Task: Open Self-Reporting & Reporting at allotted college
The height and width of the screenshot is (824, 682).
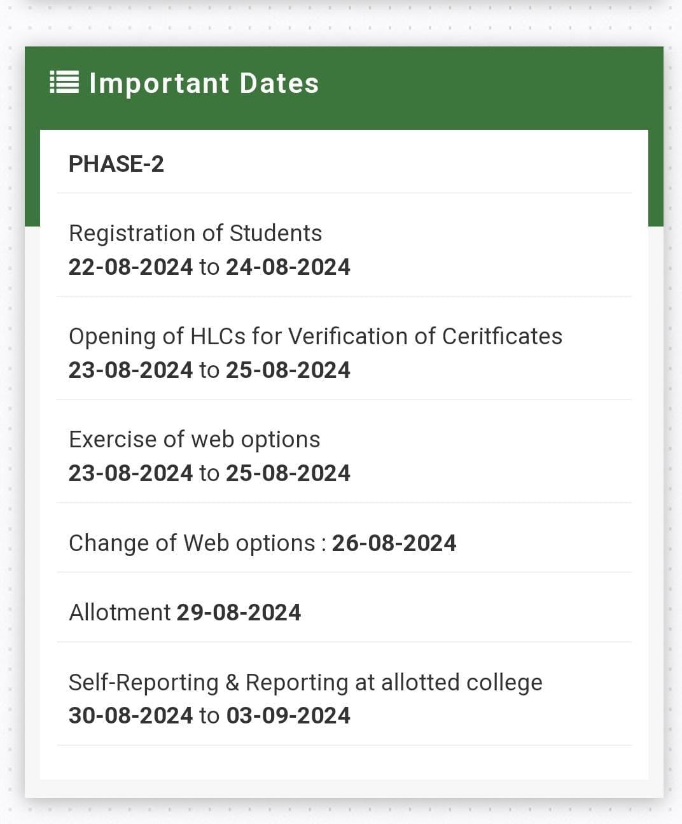Action: pyautogui.click(x=305, y=682)
